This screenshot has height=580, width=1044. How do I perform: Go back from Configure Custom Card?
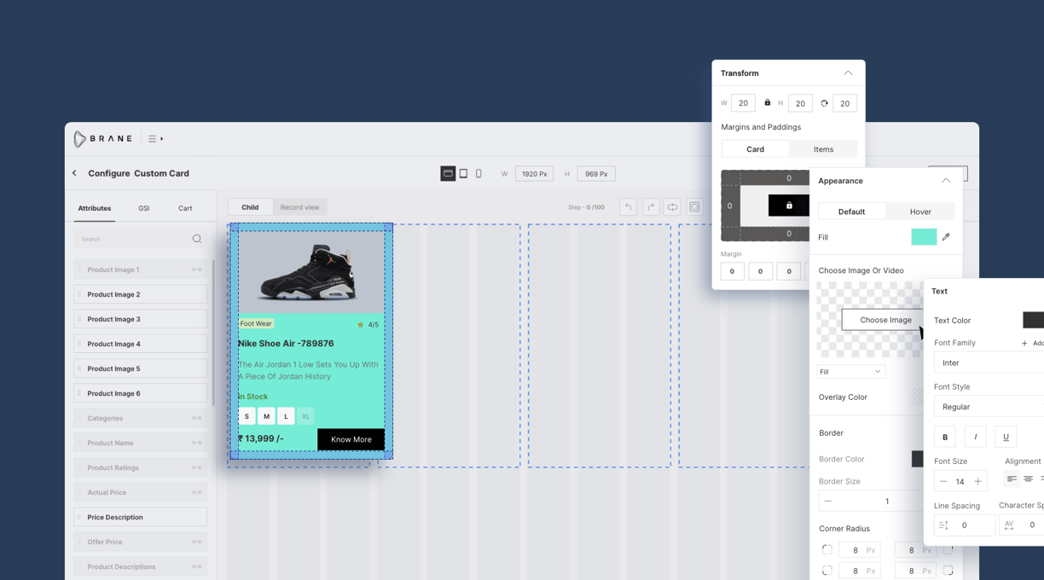click(75, 173)
